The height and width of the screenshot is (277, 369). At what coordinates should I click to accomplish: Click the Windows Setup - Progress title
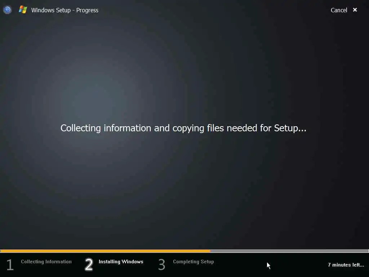65,10
